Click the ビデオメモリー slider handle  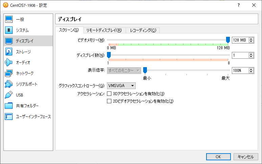228,40
